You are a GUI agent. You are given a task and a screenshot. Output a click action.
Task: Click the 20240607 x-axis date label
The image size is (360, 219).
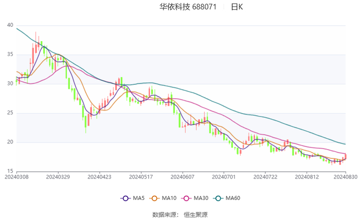(x=183, y=177)
